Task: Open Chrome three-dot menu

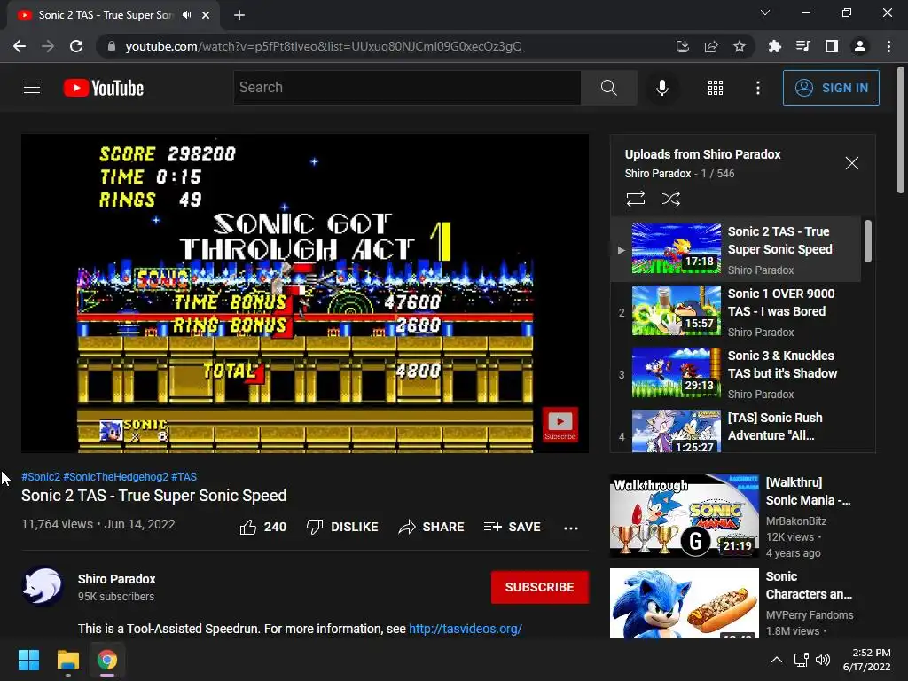Action: (888, 46)
